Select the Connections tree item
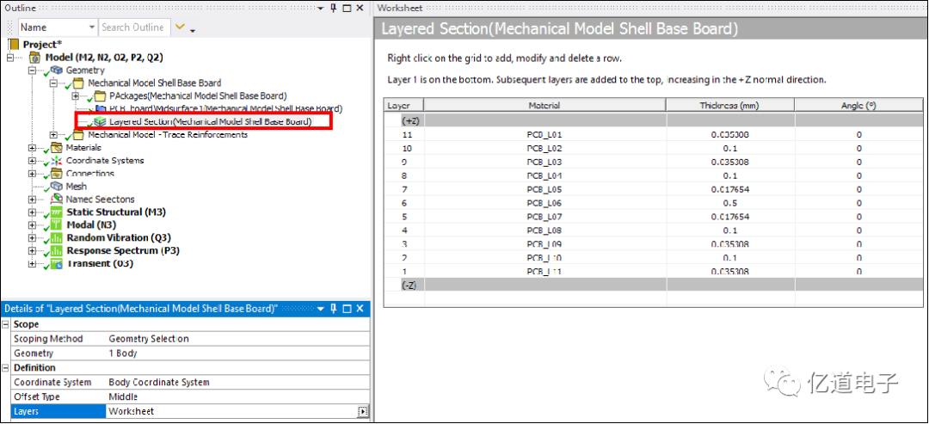This screenshot has width=929, height=424. (x=89, y=174)
